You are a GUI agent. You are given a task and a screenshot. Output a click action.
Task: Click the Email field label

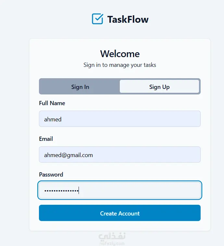[46, 139]
